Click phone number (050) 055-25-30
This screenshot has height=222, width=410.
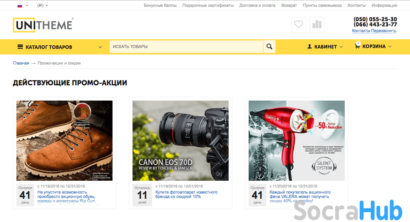pos(375,19)
